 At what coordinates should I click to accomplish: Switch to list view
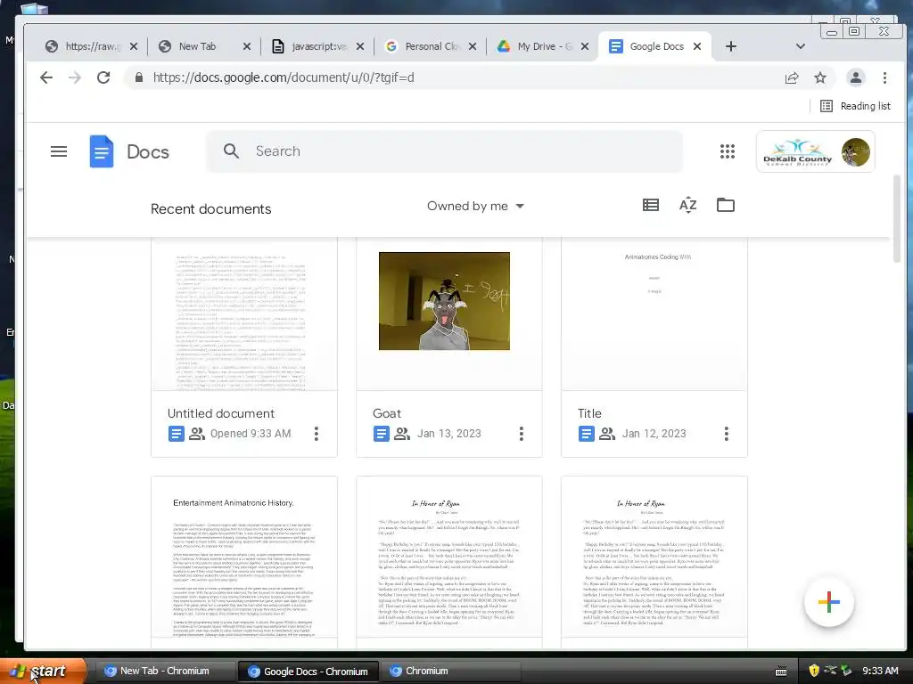click(650, 205)
